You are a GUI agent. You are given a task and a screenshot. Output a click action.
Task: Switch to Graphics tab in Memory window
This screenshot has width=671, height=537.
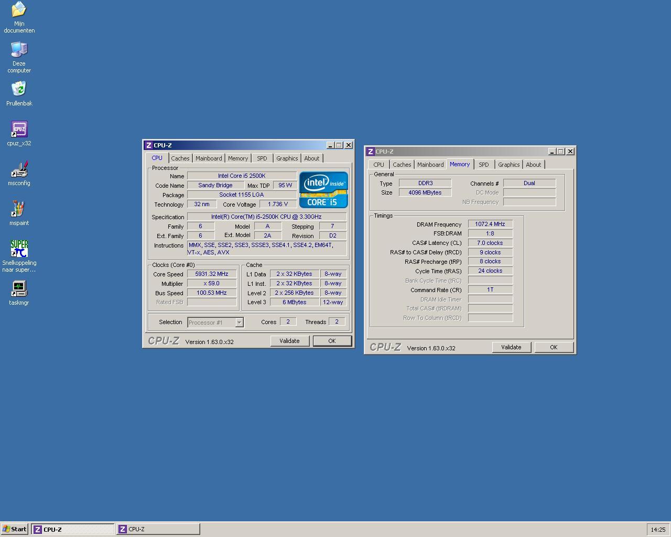pos(508,165)
